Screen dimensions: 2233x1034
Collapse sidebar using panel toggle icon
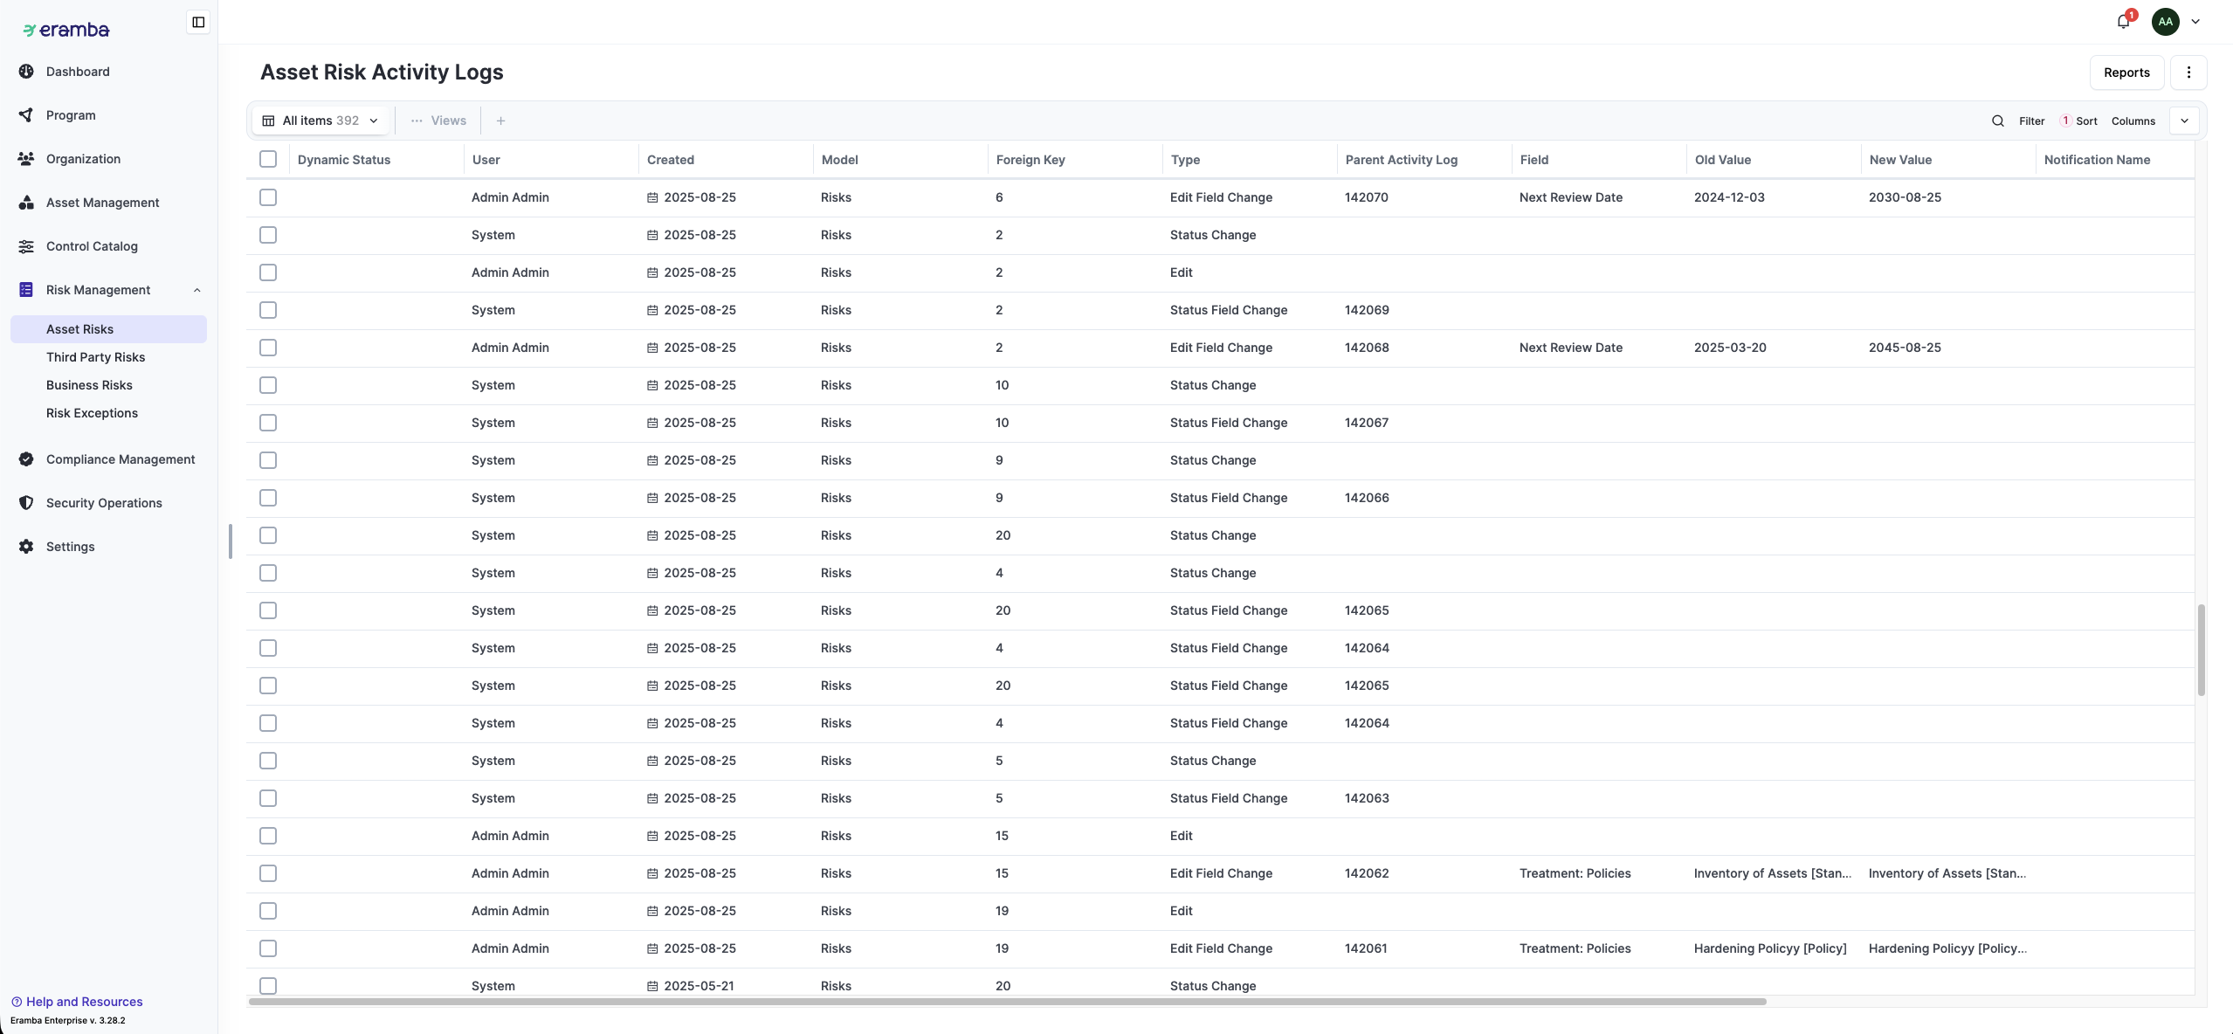[x=198, y=22]
